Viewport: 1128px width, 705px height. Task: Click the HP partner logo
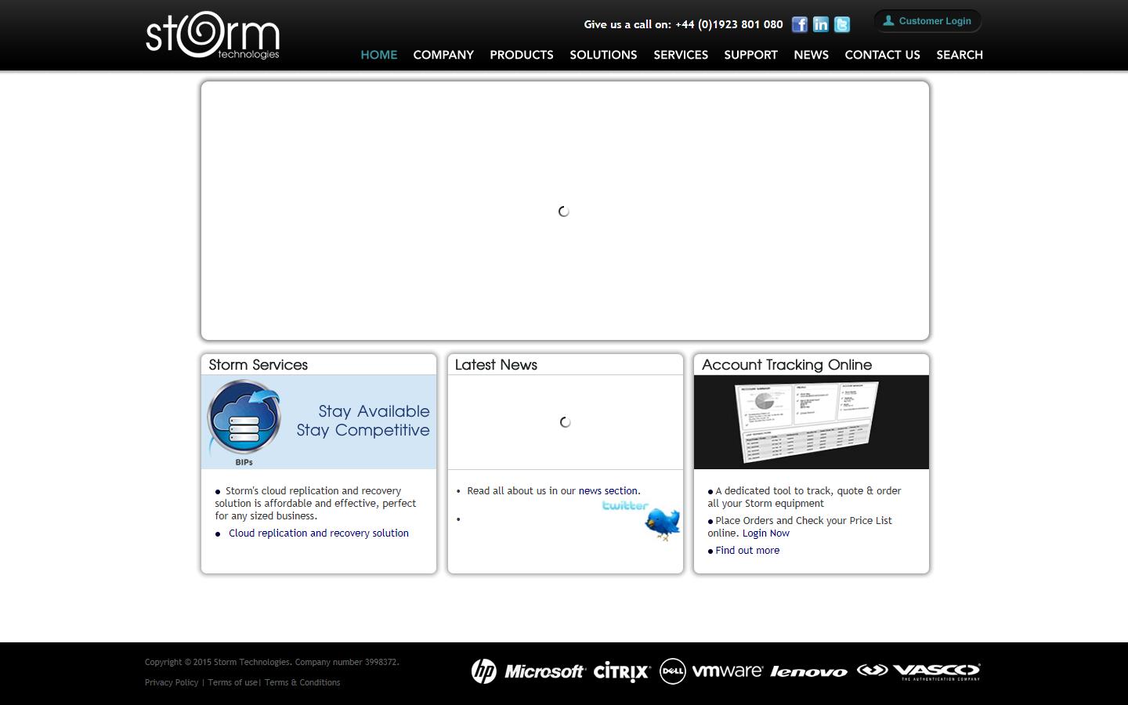[484, 671]
